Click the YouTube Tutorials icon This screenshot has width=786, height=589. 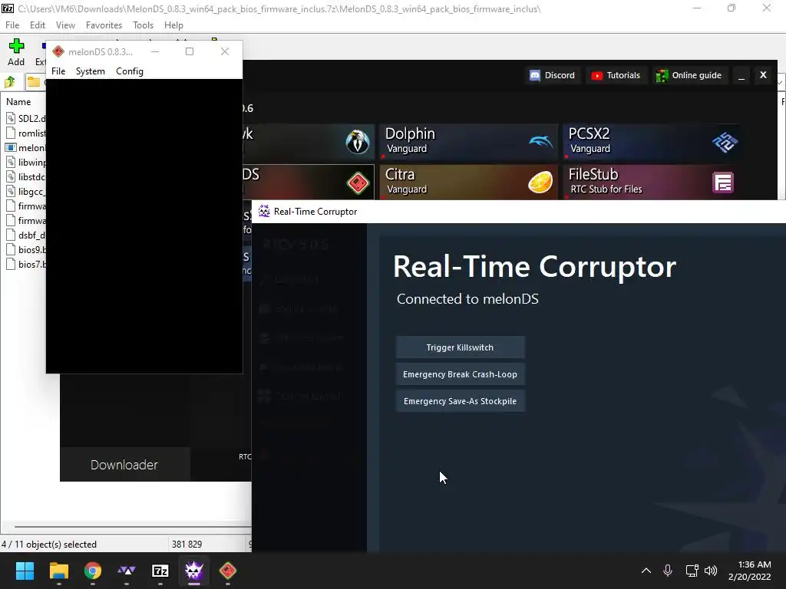(x=596, y=76)
